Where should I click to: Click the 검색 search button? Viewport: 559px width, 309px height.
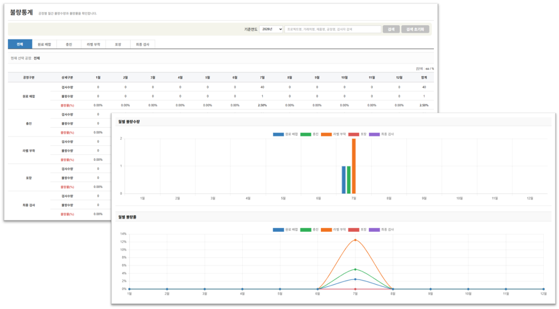coord(391,29)
